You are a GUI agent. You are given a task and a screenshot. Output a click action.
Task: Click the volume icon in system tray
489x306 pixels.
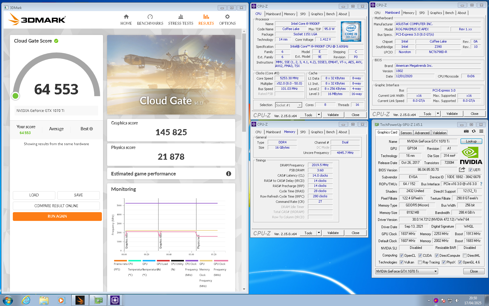tap(457, 300)
